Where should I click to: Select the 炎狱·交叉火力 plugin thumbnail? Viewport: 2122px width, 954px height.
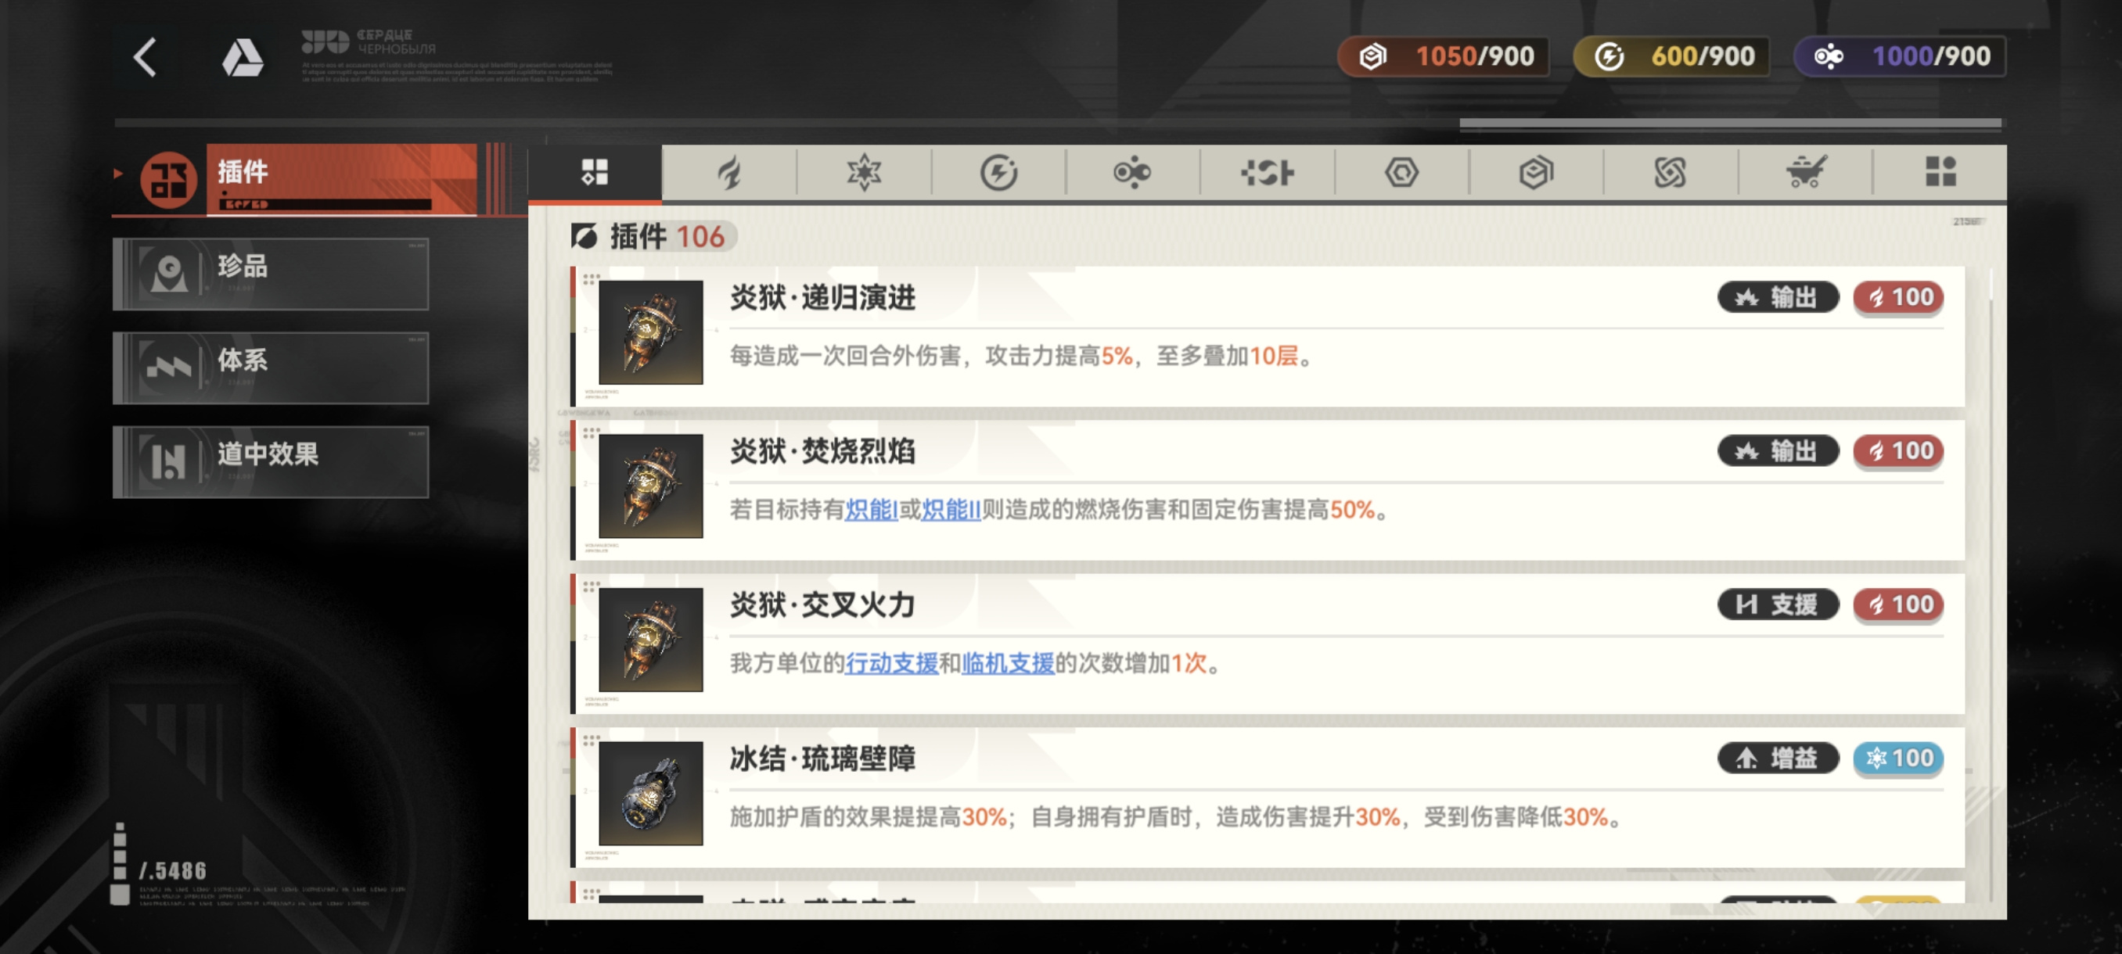651,640
